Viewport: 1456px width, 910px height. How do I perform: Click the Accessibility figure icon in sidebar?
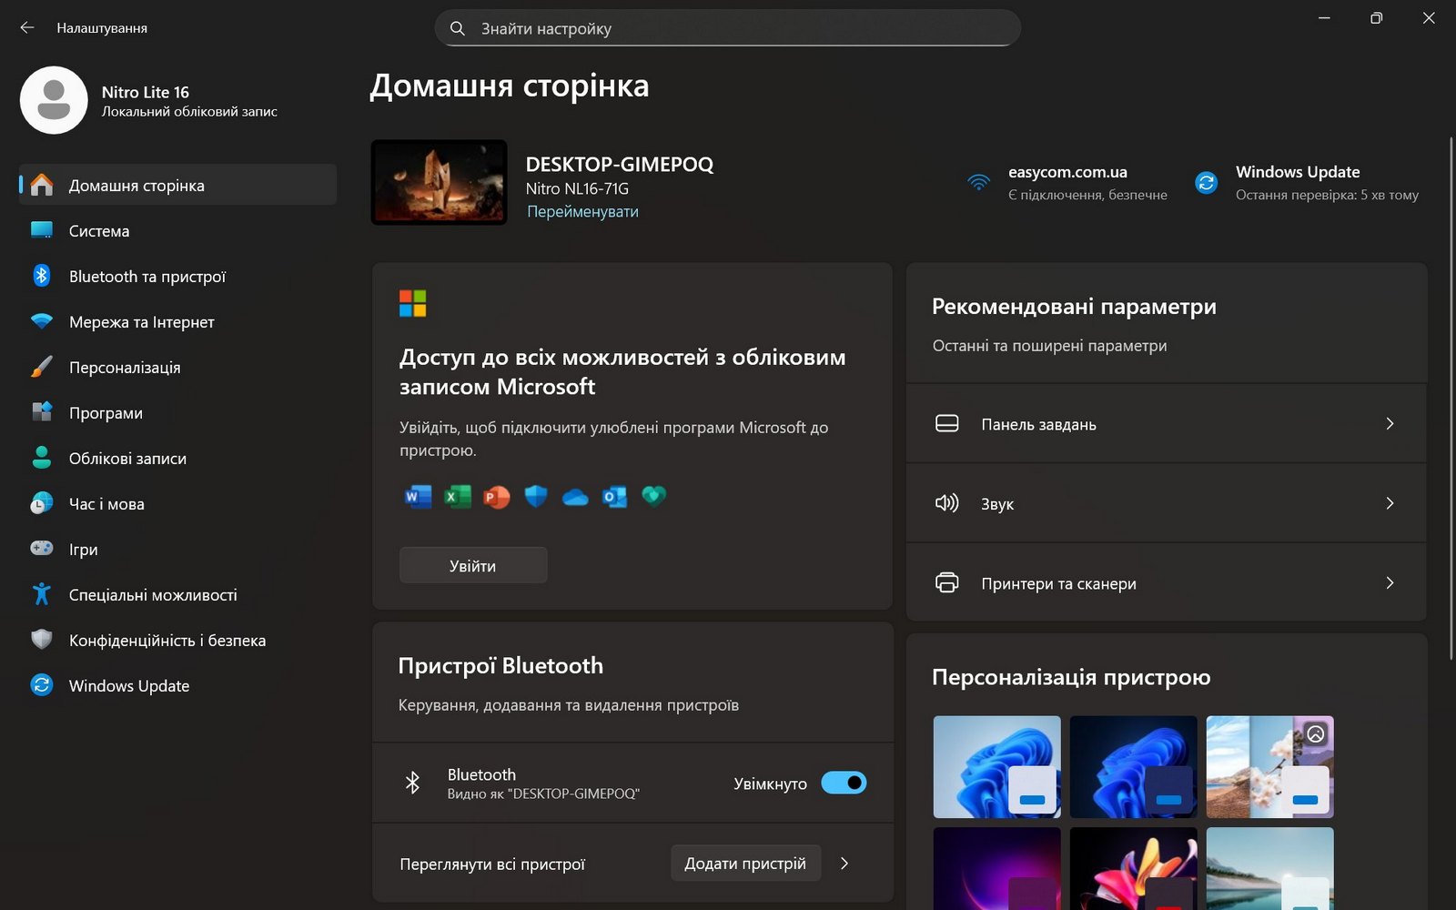(x=42, y=594)
